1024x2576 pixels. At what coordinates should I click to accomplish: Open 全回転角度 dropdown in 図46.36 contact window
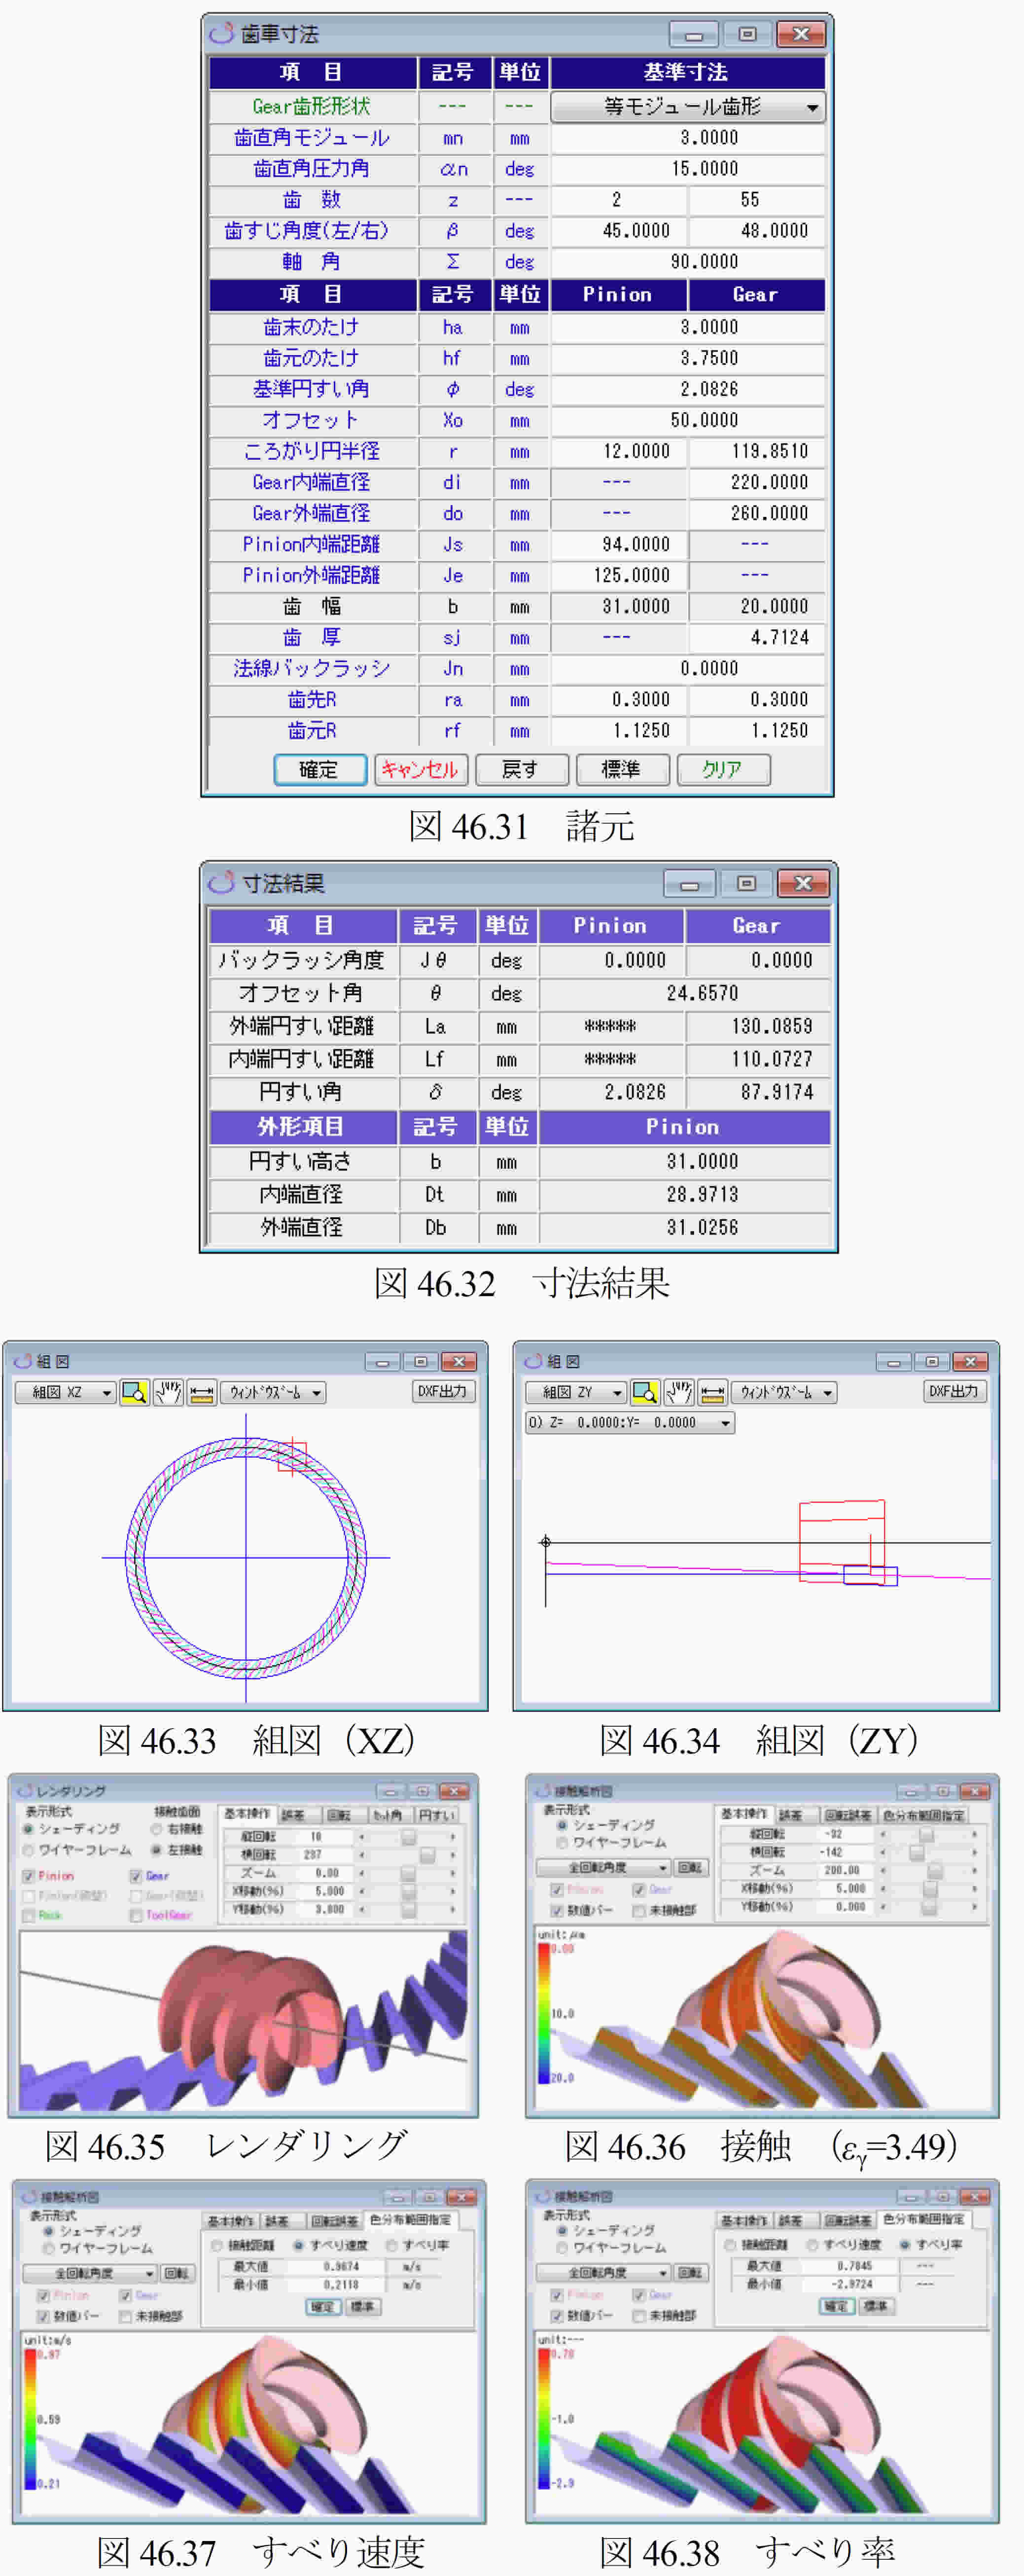pos(604,1867)
